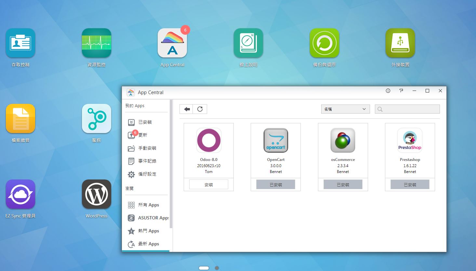Click version text 3.0.0.0
476x271 pixels.
pos(276,166)
